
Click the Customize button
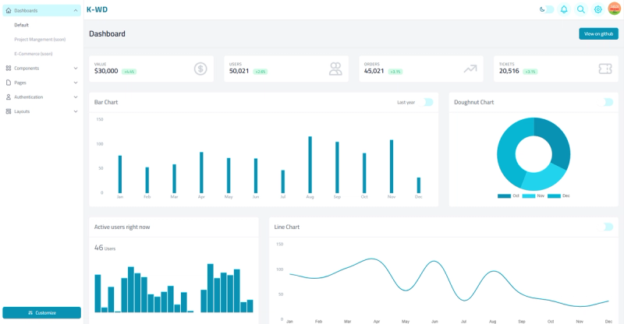[x=42, y=313]
